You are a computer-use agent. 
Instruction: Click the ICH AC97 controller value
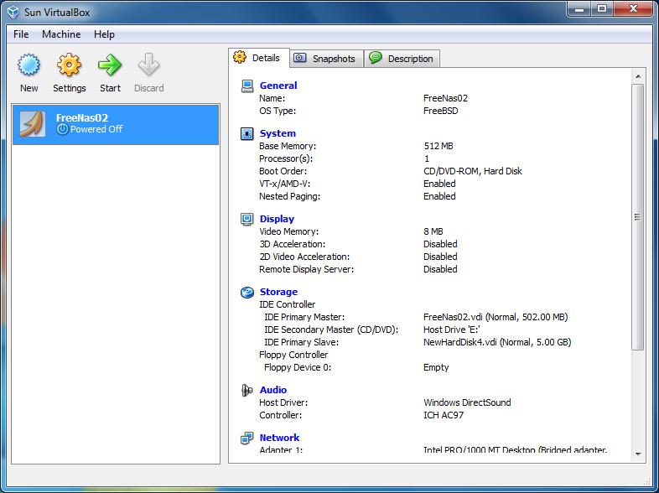click(x=444, y=415)
